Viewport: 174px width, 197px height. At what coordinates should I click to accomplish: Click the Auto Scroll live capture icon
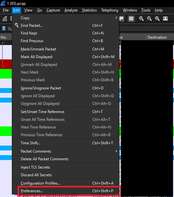122,19
